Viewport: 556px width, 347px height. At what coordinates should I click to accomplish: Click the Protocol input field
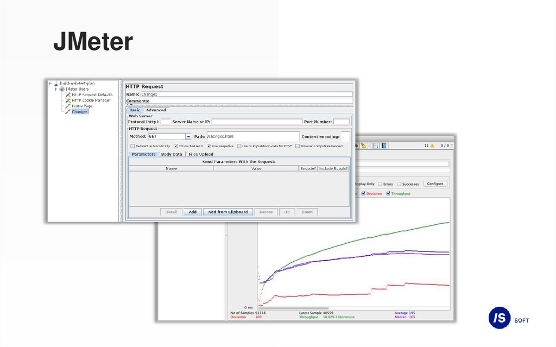point(166,122)
